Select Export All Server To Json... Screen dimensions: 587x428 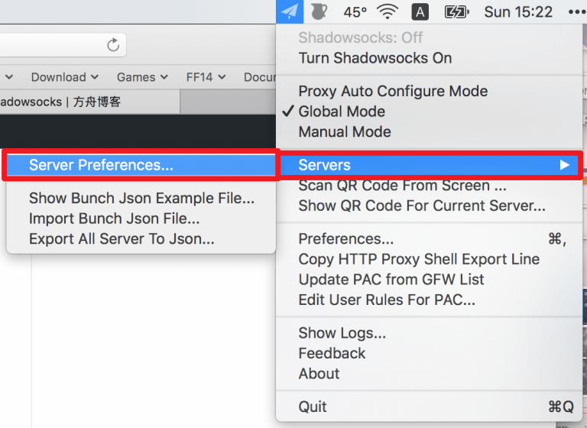[141, 239]
